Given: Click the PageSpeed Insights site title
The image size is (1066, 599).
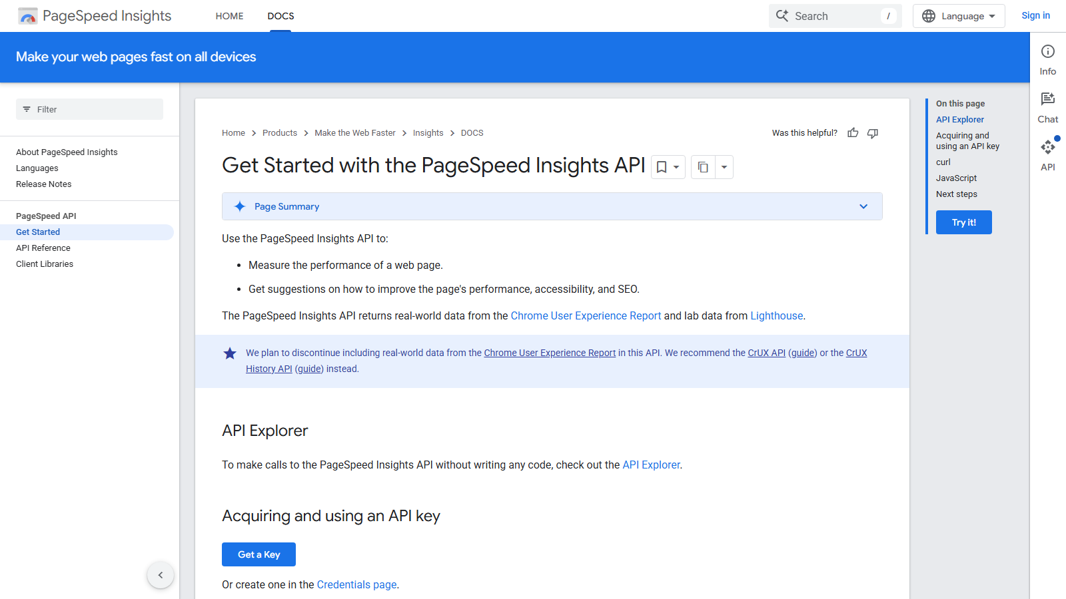Looking at the screenshot, I should point(107,16).
